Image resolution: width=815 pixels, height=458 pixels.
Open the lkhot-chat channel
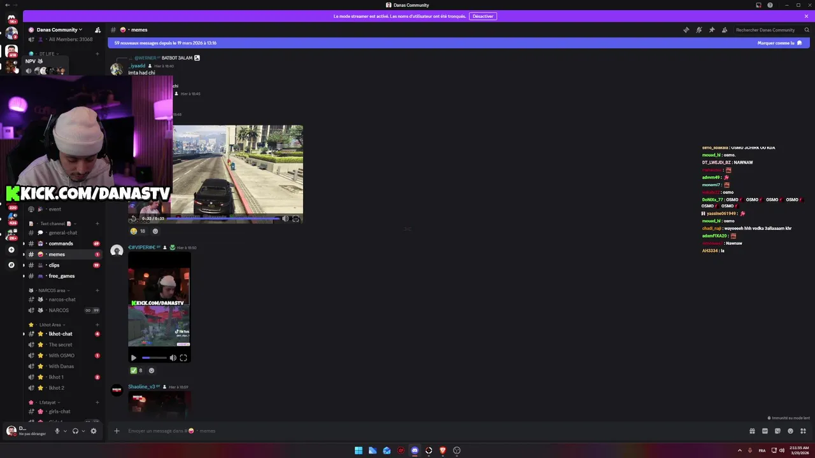click(62, 334)
